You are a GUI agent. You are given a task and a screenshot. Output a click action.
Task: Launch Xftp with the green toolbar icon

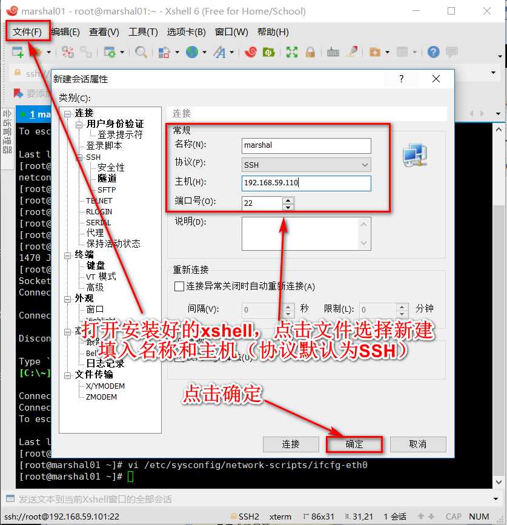point(268,52)
